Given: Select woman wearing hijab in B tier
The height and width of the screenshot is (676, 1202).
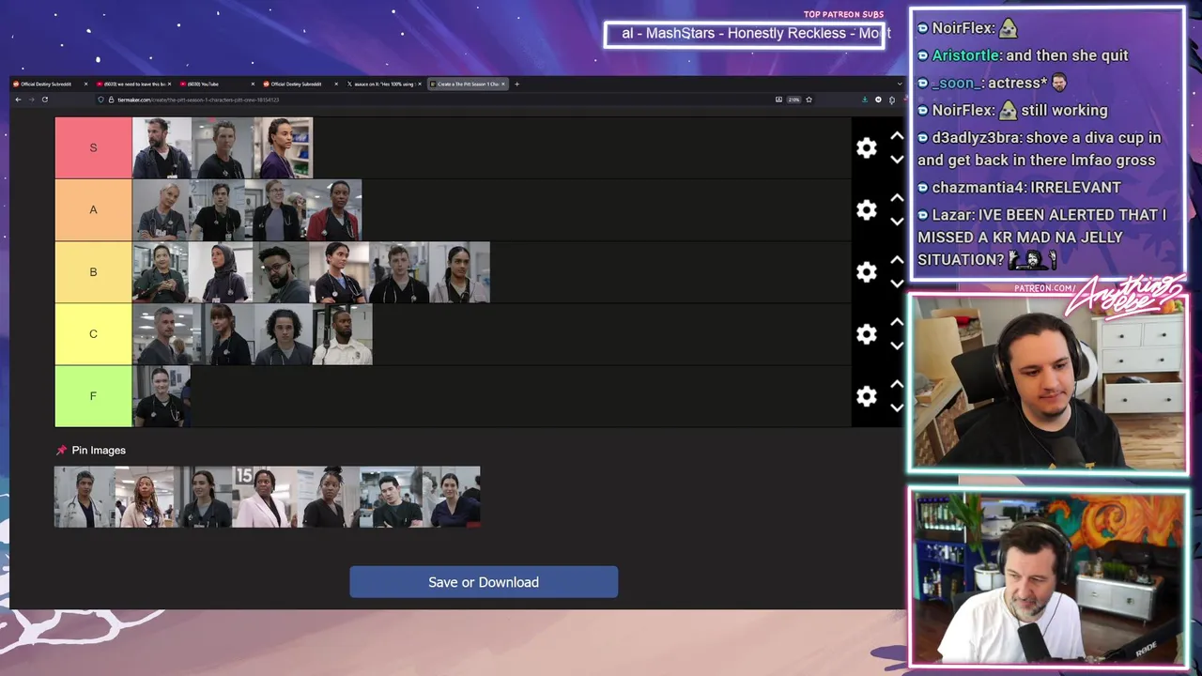Looking at the screenshot, I should click(x=222, y=271).
